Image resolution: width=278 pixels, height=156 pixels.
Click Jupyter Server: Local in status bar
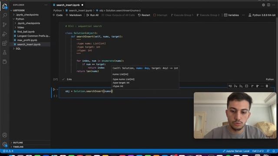click(236, 151)
